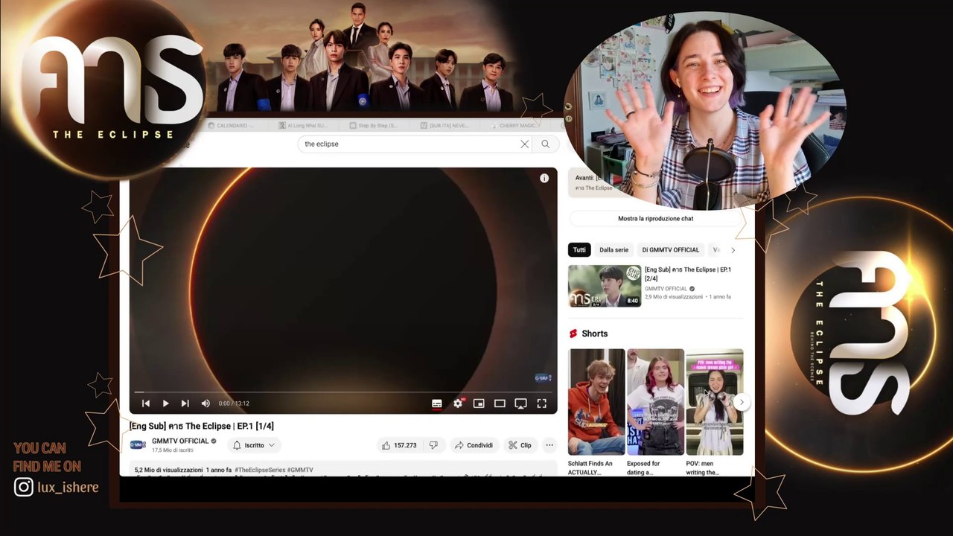Viewport: 953px width, 536px height.
Task: Open the AirPlay cast option
Action: coord(520,403)
